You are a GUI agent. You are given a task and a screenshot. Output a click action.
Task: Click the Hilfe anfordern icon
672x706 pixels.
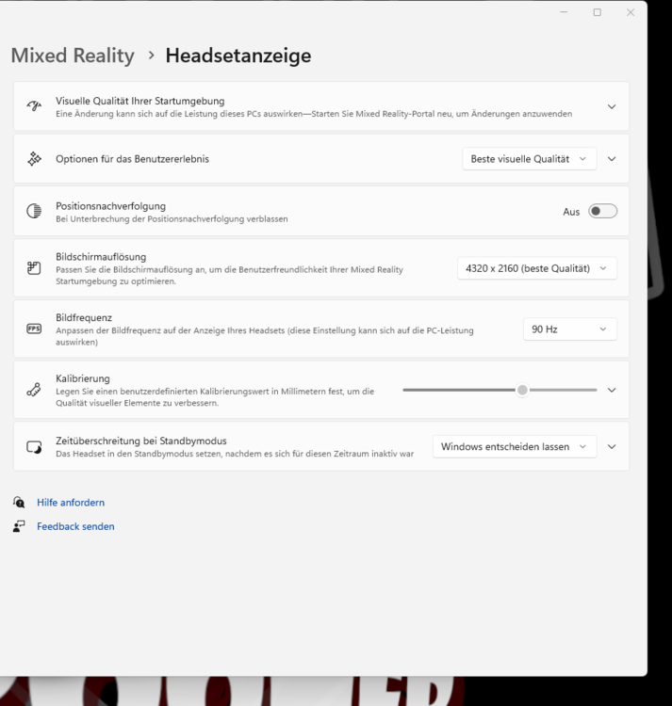point(19,503)
